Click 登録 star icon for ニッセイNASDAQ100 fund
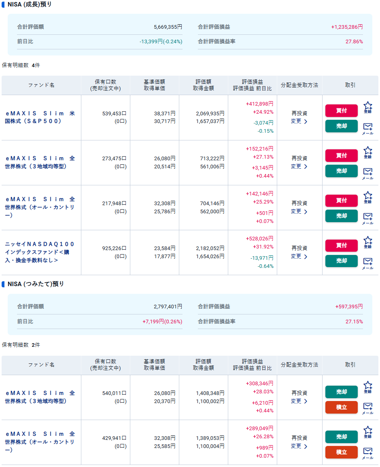Image resolution: width=380 pixels, height=467 pixels. coord(367,242)
